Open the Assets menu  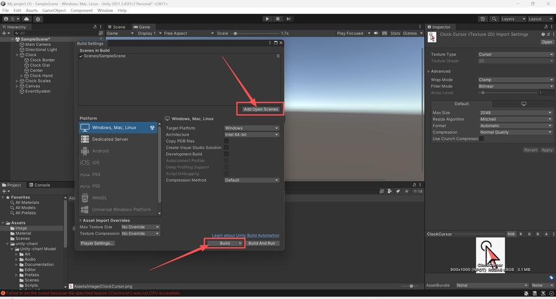point(32,10)
